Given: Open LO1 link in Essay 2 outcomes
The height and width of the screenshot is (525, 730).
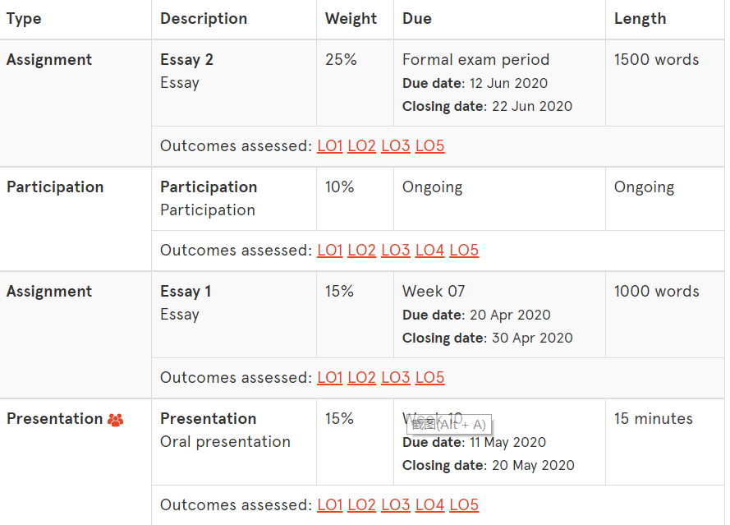Looking at the screenshot, I should coord(329,146).
